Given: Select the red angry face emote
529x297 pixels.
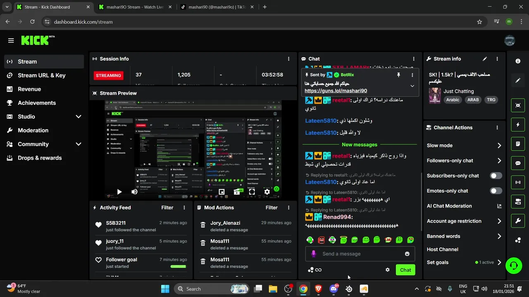Looking at the screenshot, I should pos(322,240).
